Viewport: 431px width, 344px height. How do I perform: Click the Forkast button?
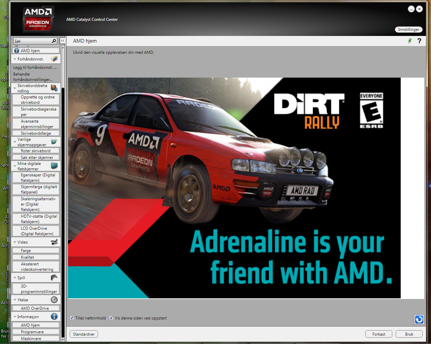pyautogui.click(x=379, y=334)
